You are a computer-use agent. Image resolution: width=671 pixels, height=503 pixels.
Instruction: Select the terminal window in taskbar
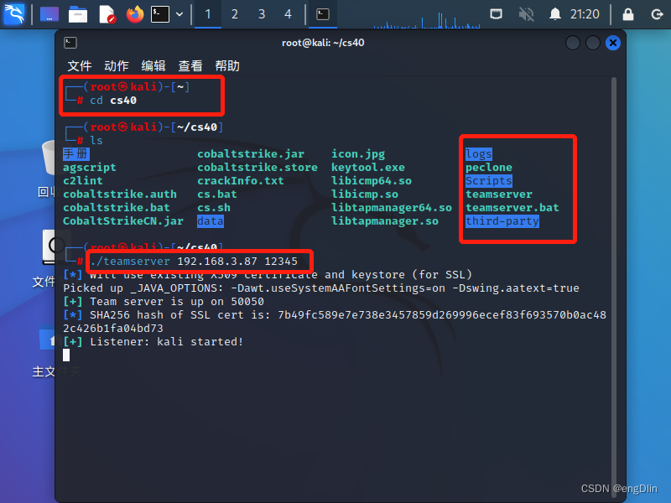coord(323,14)
